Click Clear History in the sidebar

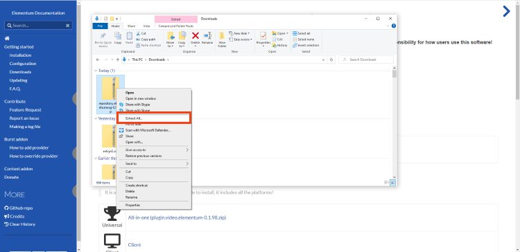click(x=19, y=224)
